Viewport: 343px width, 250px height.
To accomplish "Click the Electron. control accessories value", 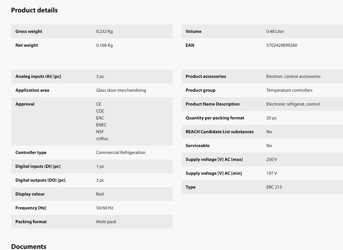I will coord(293,76).
